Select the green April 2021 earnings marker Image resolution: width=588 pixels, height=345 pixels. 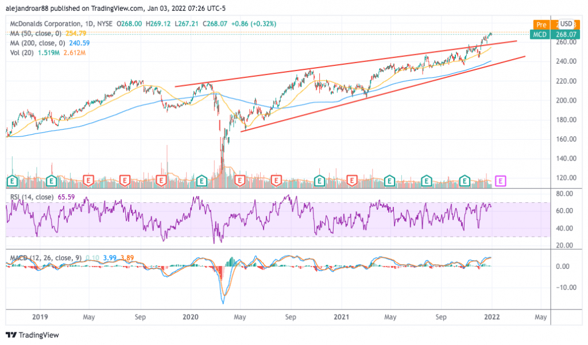(x=390, y=181)
